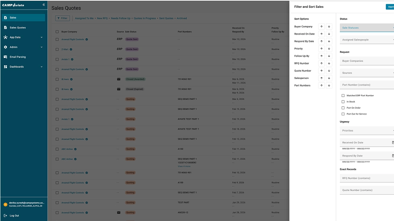The image size is (394, 221).
Task: Sort Received On Date ascending arrow
Action: click(321, 34)
